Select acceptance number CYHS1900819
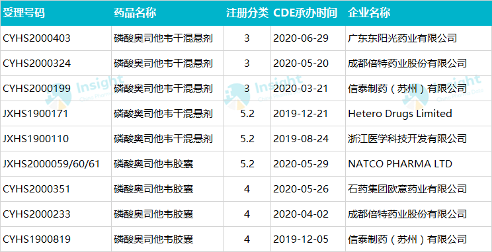This screenshot has width=492, height=252. (37, 239)
